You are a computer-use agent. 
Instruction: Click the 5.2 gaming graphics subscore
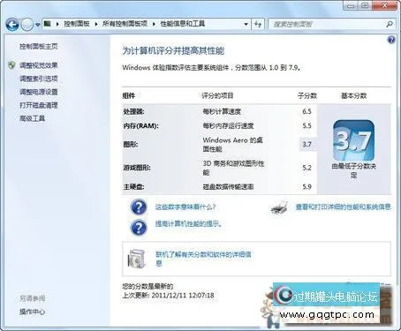[306, 168]
